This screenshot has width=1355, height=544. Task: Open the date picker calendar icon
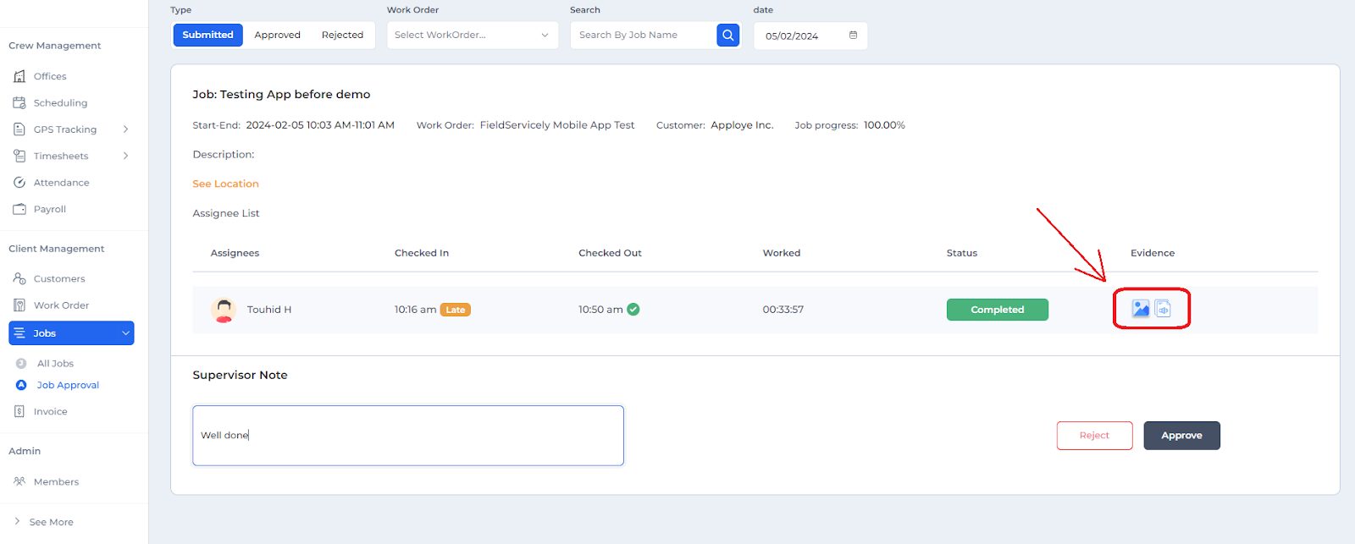[853, 36]
